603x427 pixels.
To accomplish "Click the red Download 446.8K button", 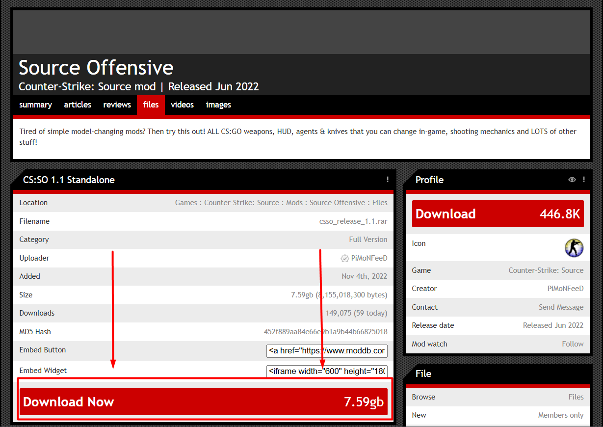I will (x=498, y=214).
